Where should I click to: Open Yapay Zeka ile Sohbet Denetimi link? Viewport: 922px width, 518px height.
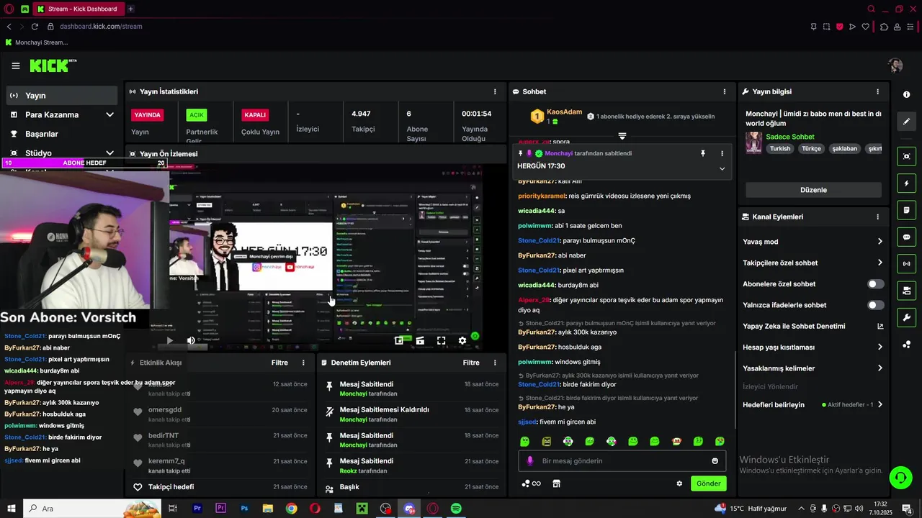(813, 326)
